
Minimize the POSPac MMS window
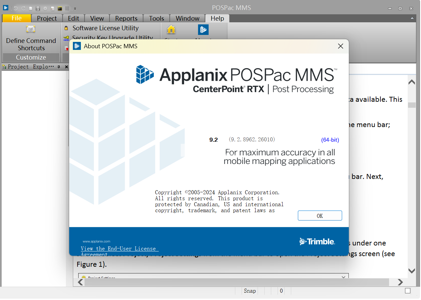pos(390,8)
